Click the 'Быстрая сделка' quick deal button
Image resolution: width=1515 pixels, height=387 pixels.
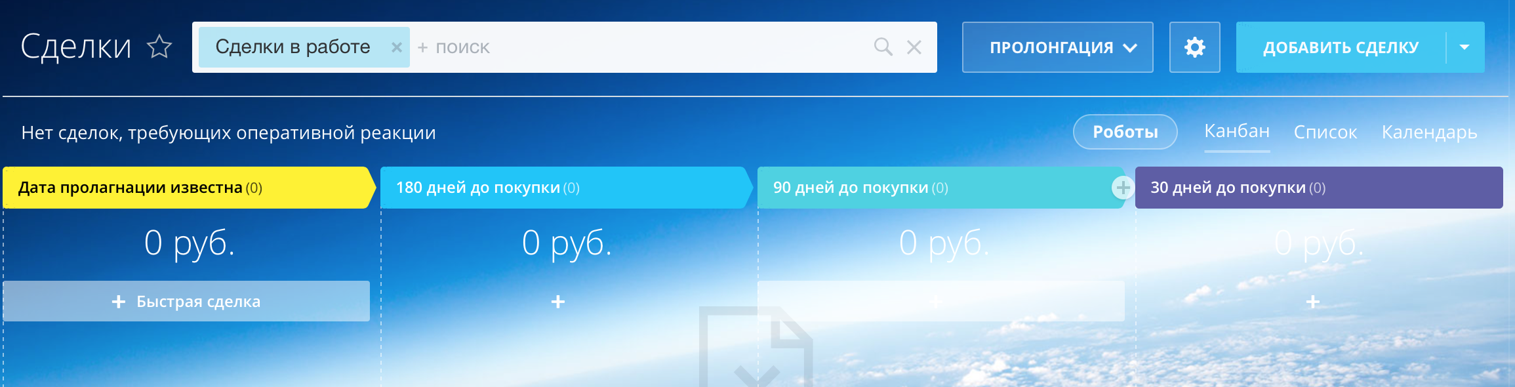click(186, 301)
